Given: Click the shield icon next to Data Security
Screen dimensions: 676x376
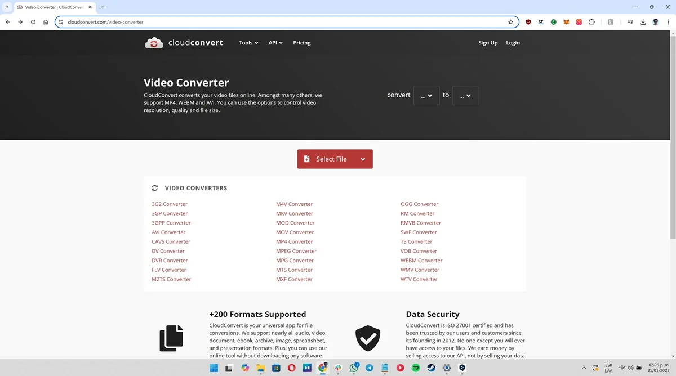Looking at the screenshot, I should 368,338.
